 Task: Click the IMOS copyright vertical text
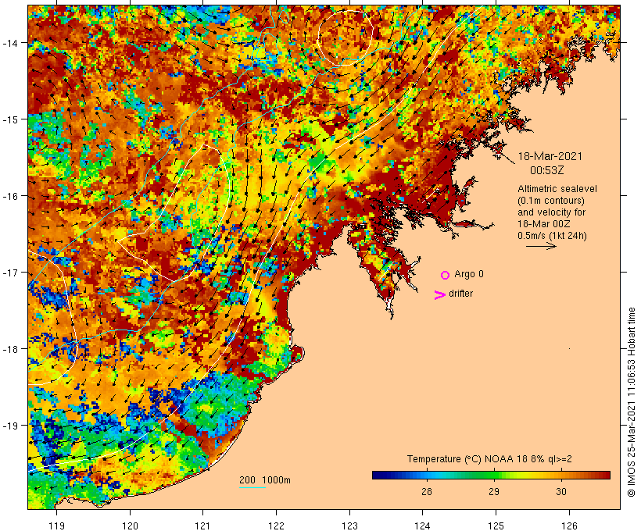click(x=632, y=402)
